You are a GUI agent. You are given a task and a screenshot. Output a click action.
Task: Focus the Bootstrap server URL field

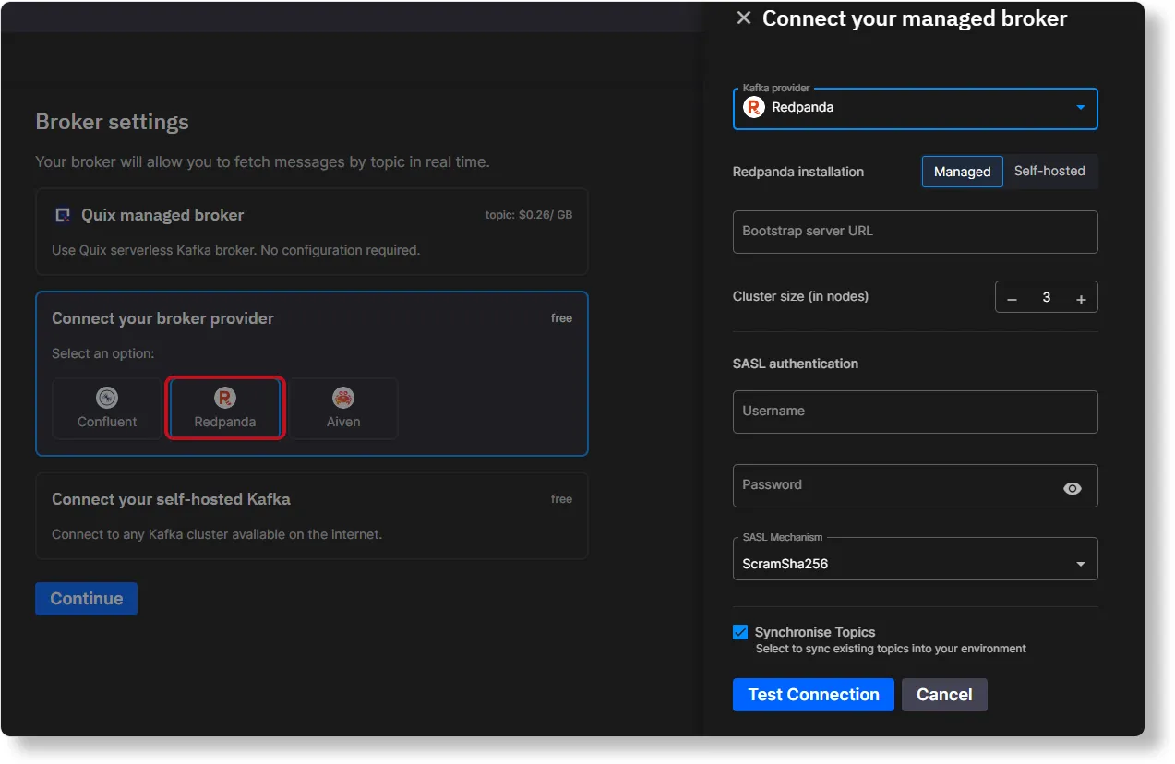point(915,232)
